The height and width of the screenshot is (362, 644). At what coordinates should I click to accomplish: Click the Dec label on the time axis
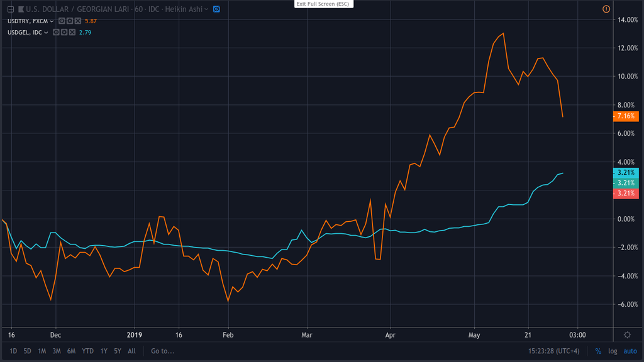point(55,335)
